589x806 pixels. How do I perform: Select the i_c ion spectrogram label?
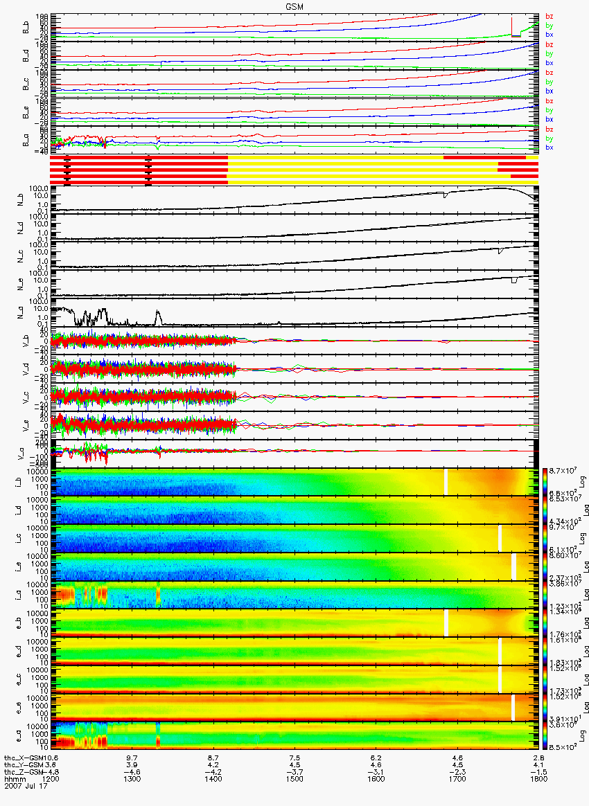coord(18,539)
